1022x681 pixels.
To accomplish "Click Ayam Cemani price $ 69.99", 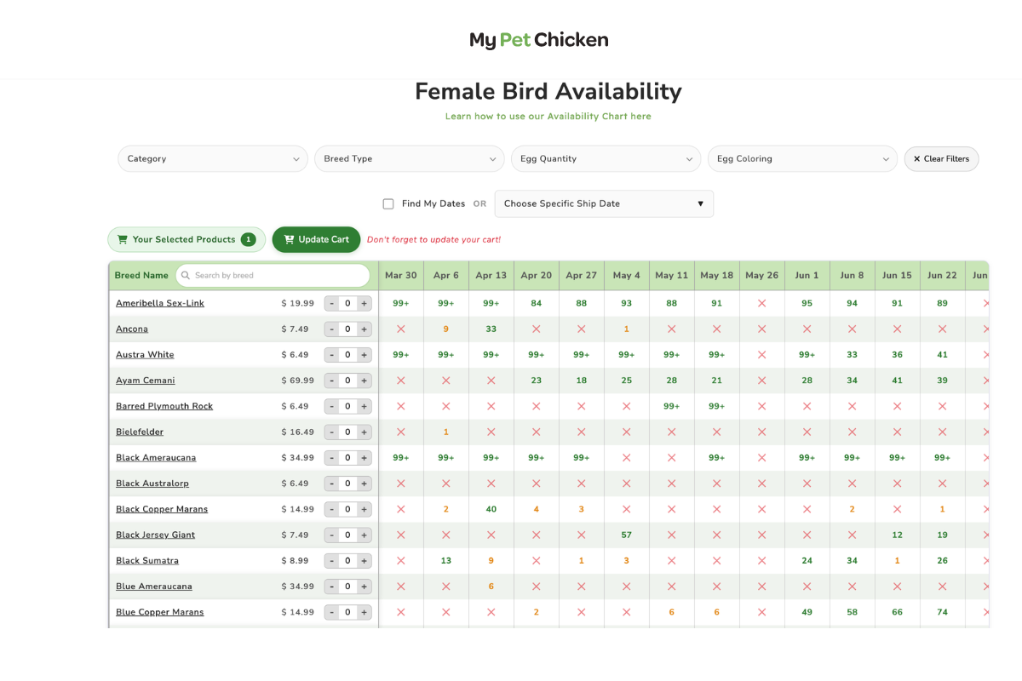I will 298,381.
